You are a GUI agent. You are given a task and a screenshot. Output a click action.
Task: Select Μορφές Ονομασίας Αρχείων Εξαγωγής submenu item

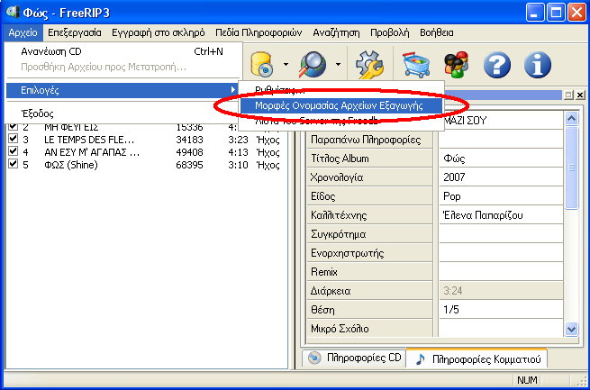[x=341, y=105]
